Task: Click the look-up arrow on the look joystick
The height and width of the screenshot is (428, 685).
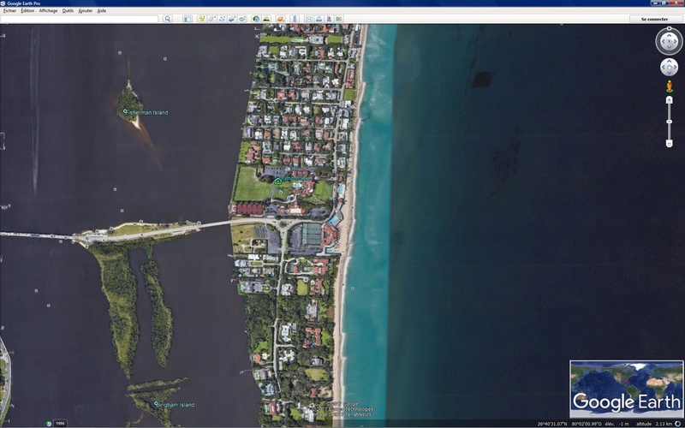Action: tap(670, 35)
